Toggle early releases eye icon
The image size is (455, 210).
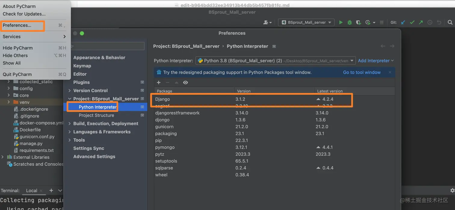click(185, 83)
